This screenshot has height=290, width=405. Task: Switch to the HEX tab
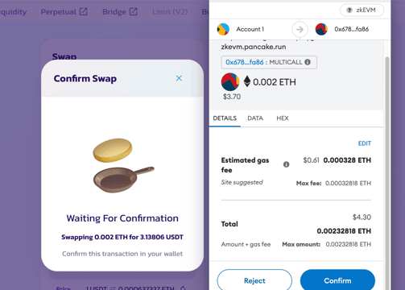click(x=283, y=118)
